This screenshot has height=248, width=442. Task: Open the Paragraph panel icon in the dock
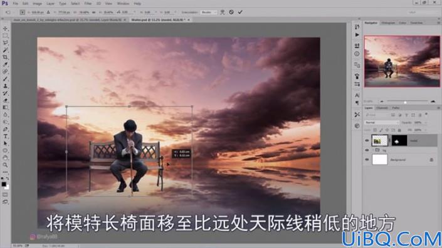357,103
